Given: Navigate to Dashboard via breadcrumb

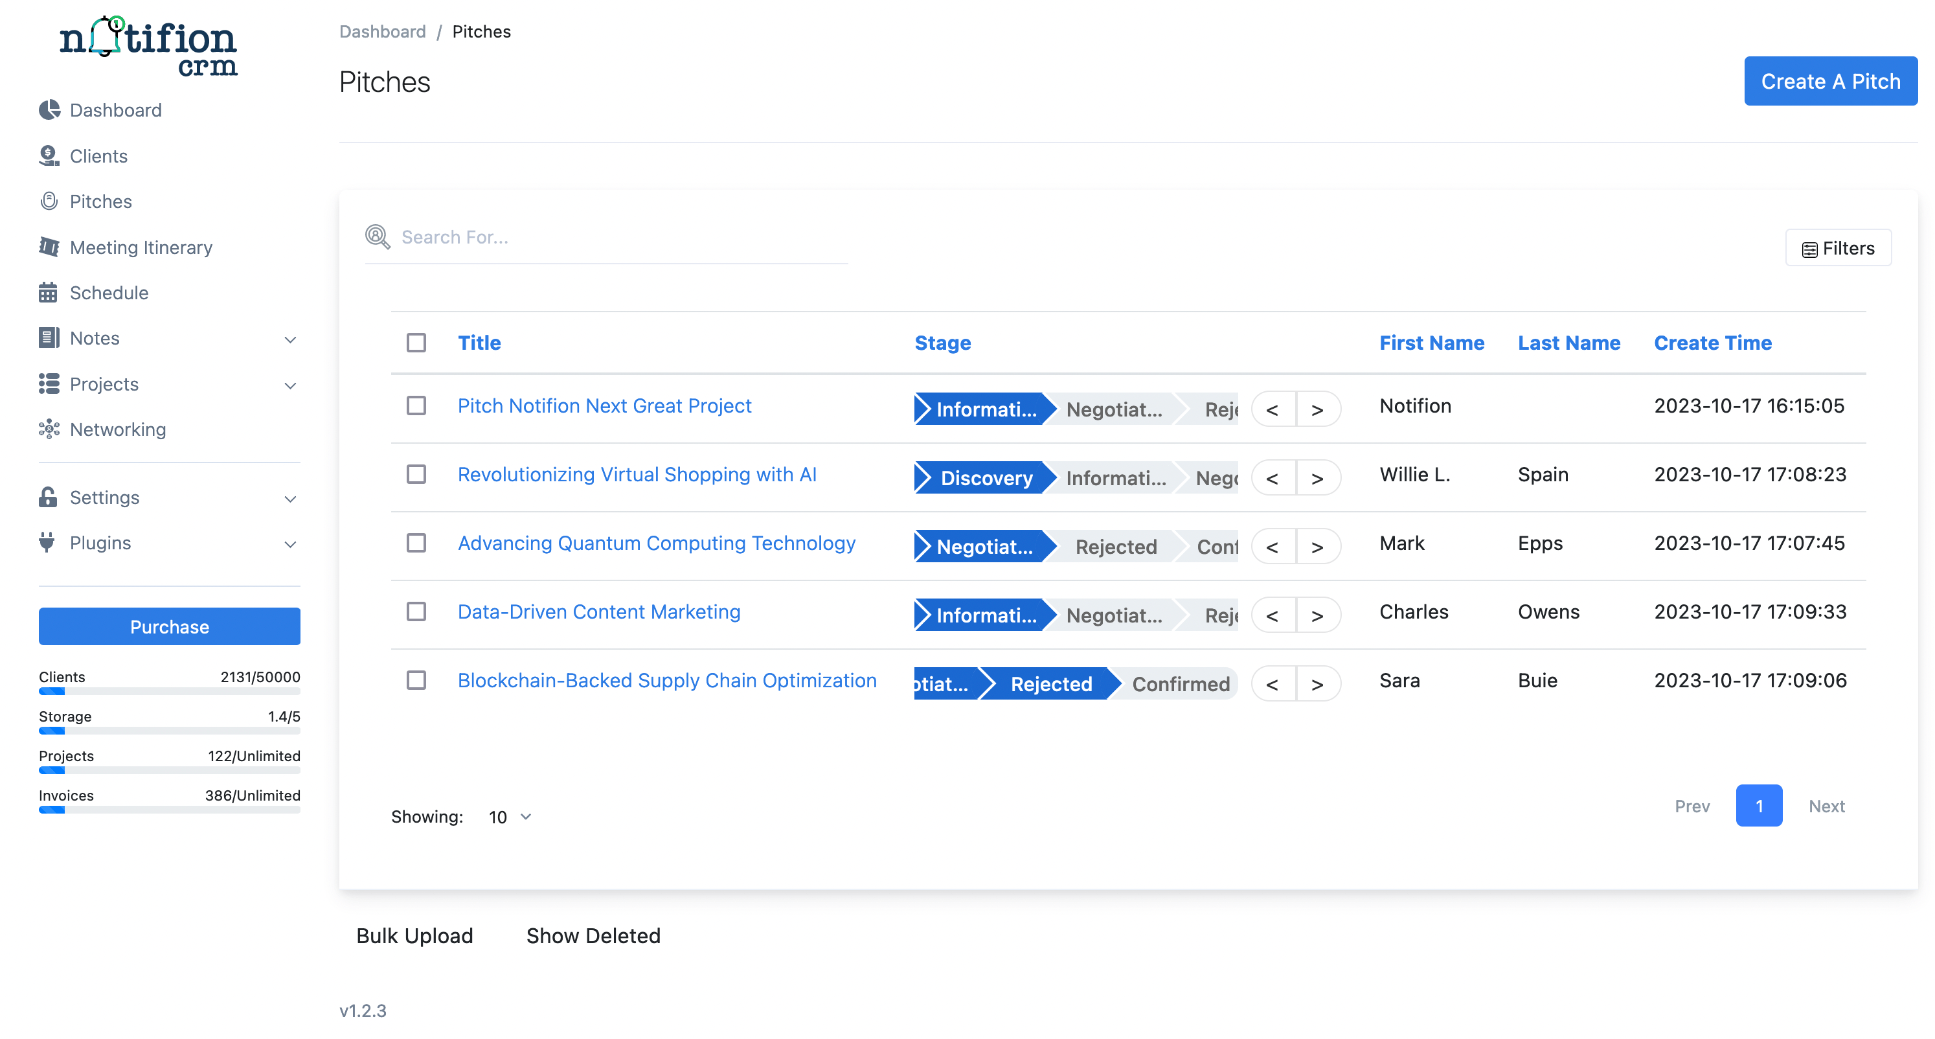Looking at the screenshot, I should [382, 31].
